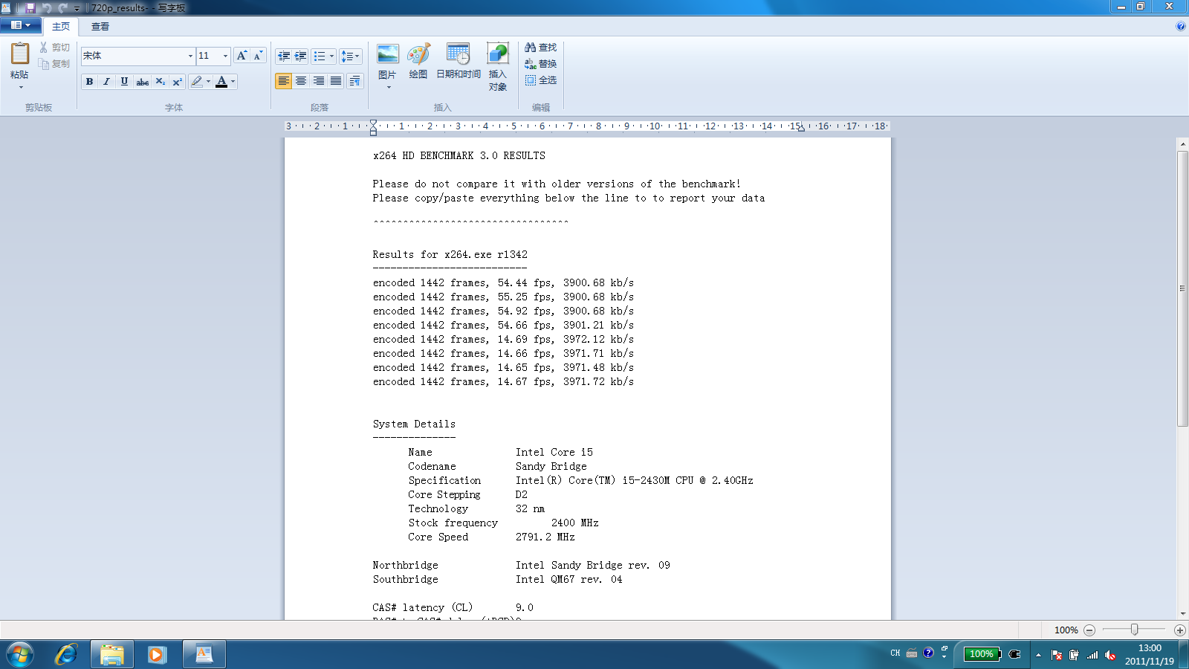Increase paragraph indent
Viewport: 1189px width, 669px height.
coord(300,56)
